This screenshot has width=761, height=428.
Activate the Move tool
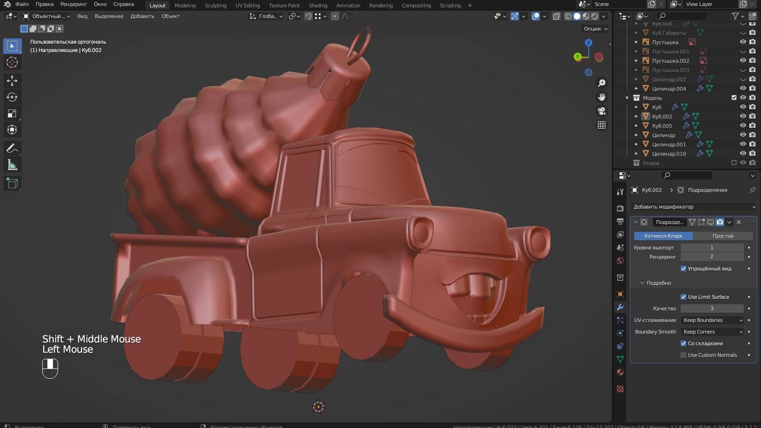point(12,81)
